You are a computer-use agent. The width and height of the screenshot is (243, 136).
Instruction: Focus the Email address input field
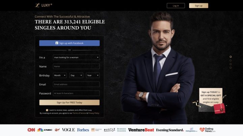pyautogui.click(x=76, y=84)
